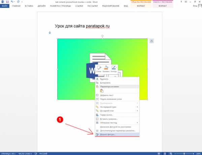Click the 100% zoom level
The height and width of the screenshot is (155, 202).
199,154
